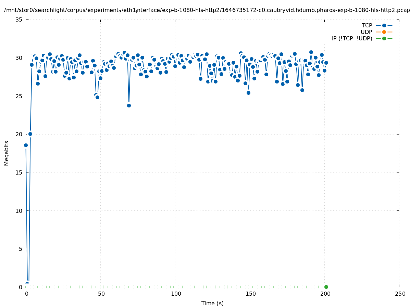Click the 35 tick label on the y-axis
The width and height of the screenshot is (410, 308).
(x=19, y=20)
